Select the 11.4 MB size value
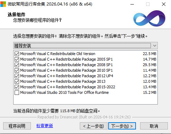This screenshot has height=134, width=171. click(x=149, y=70)
